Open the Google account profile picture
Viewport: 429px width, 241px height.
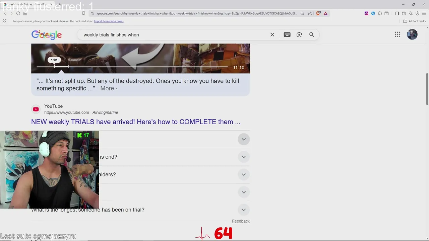point(412,34)
